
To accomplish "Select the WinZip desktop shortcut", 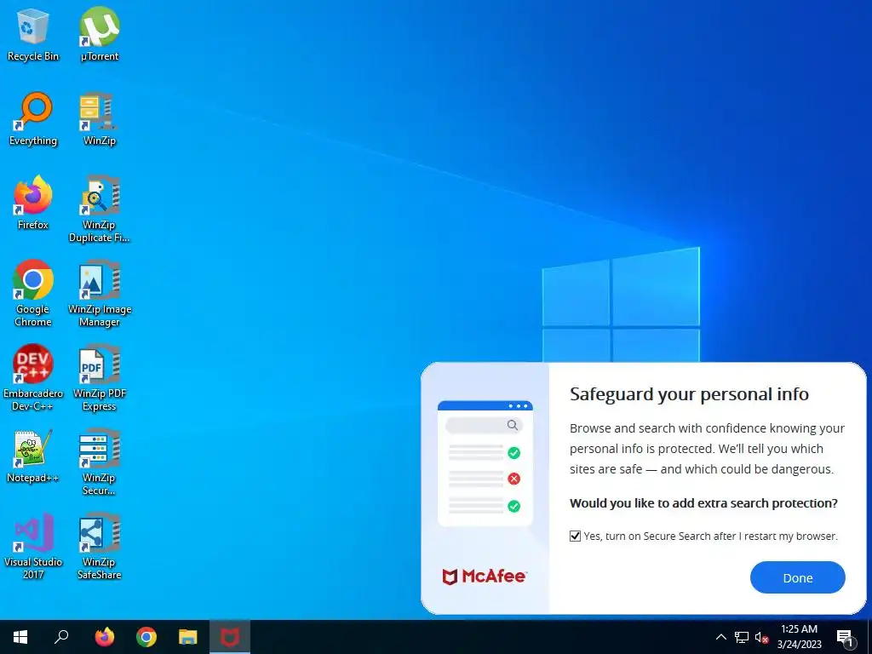I will pyautogui.click(x=100, y=119).
